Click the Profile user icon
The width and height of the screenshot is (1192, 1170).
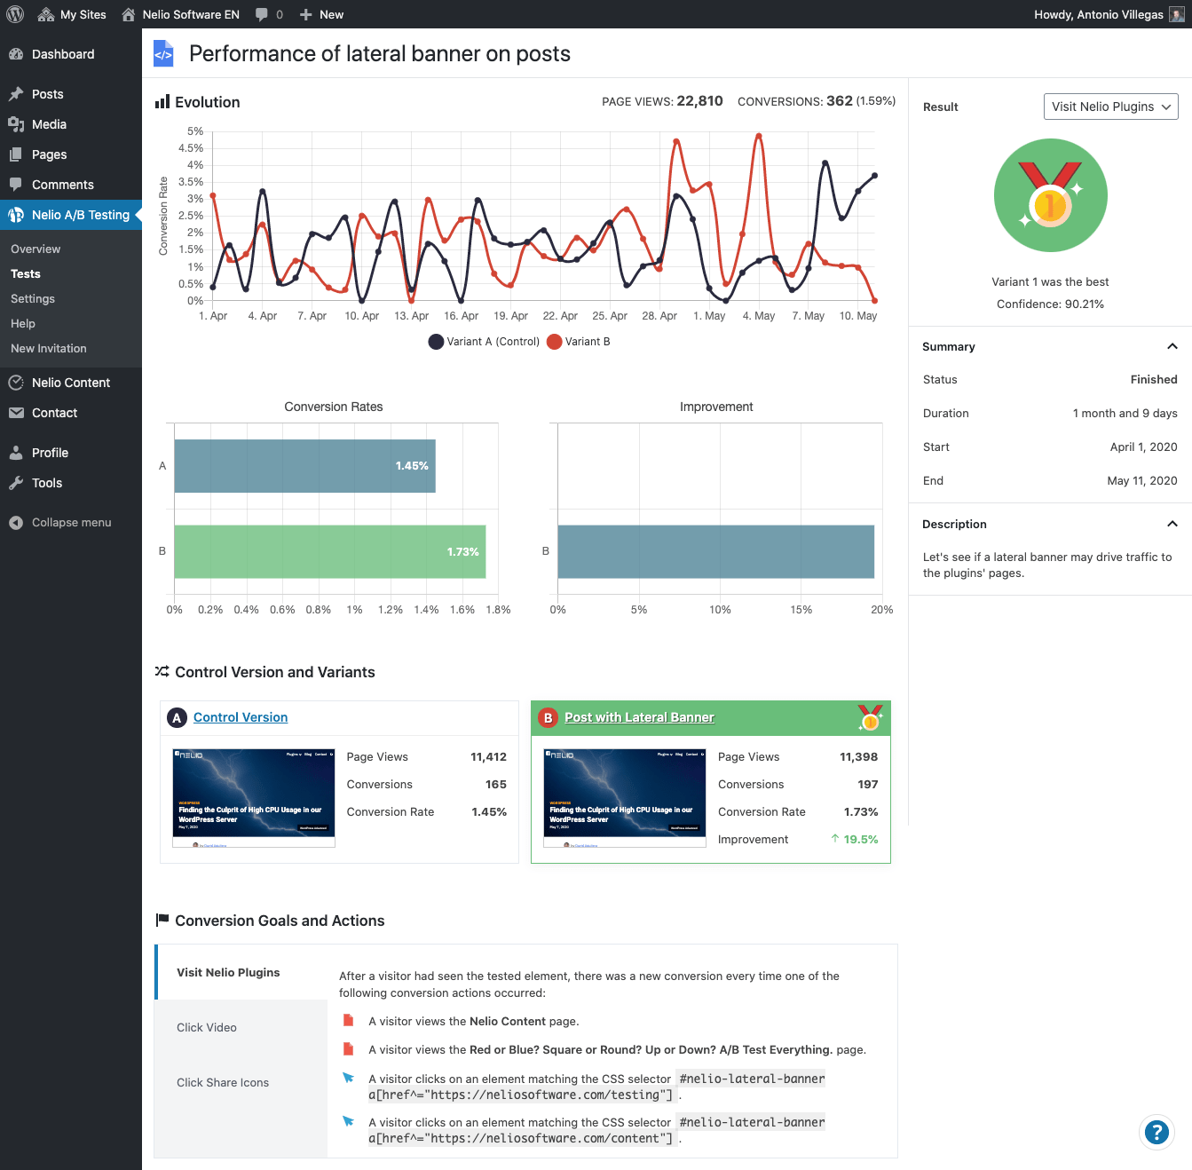[16, 453]
